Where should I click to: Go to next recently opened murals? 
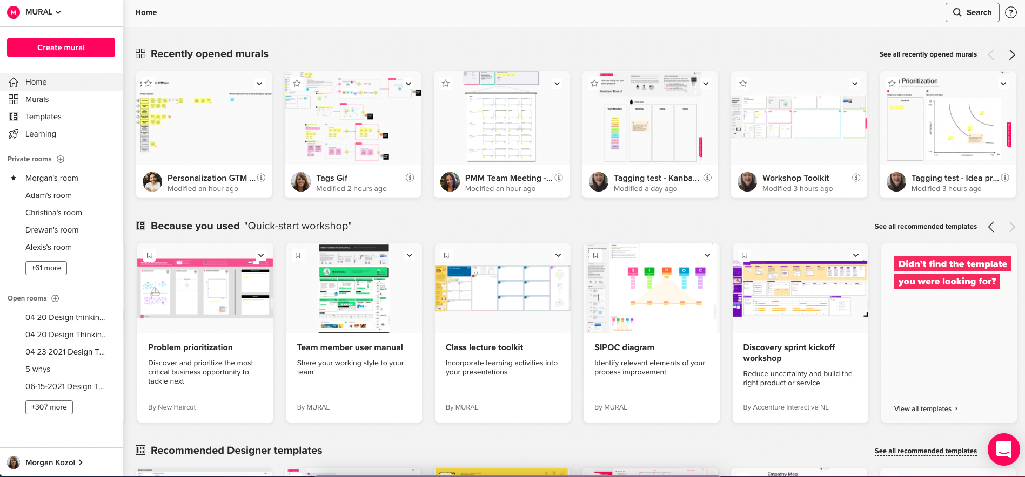[1012, 54]
